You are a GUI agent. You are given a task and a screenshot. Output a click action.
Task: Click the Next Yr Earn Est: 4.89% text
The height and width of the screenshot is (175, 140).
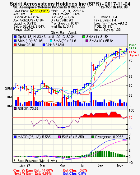coord(33,173)
